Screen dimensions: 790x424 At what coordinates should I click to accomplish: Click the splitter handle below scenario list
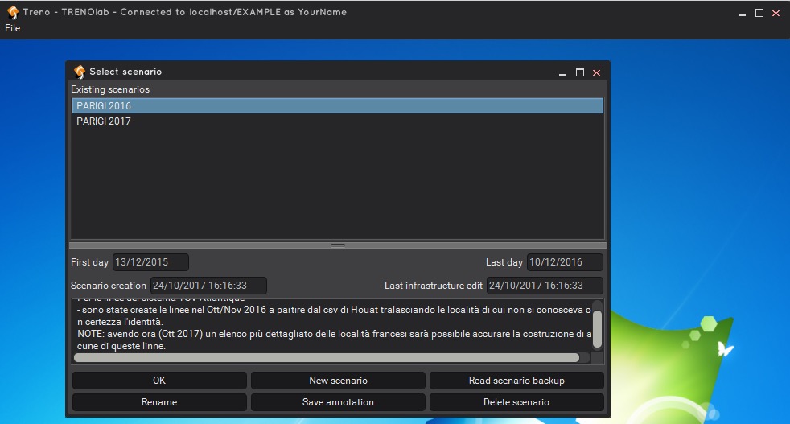(x=338, y=245)
